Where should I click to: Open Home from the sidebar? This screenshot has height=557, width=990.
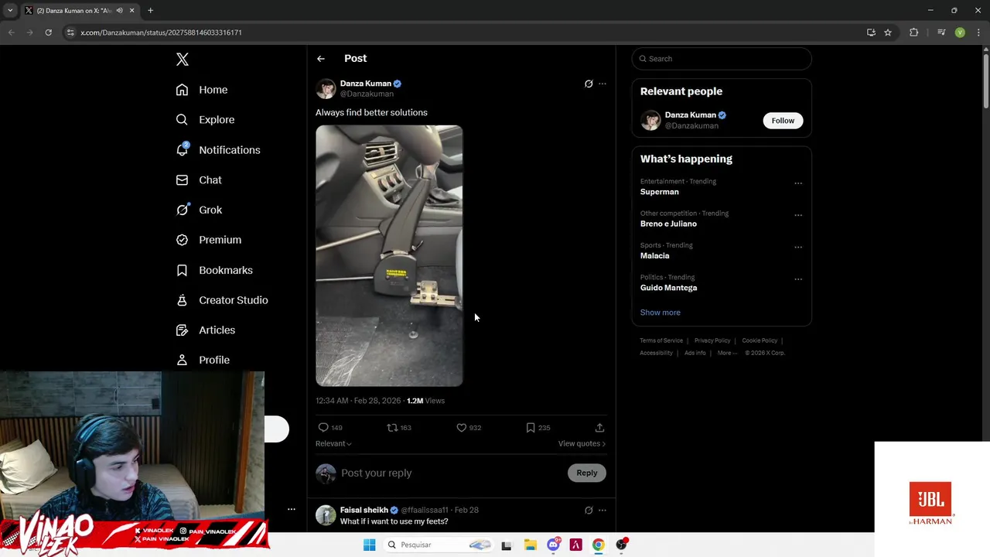point(201,90)
